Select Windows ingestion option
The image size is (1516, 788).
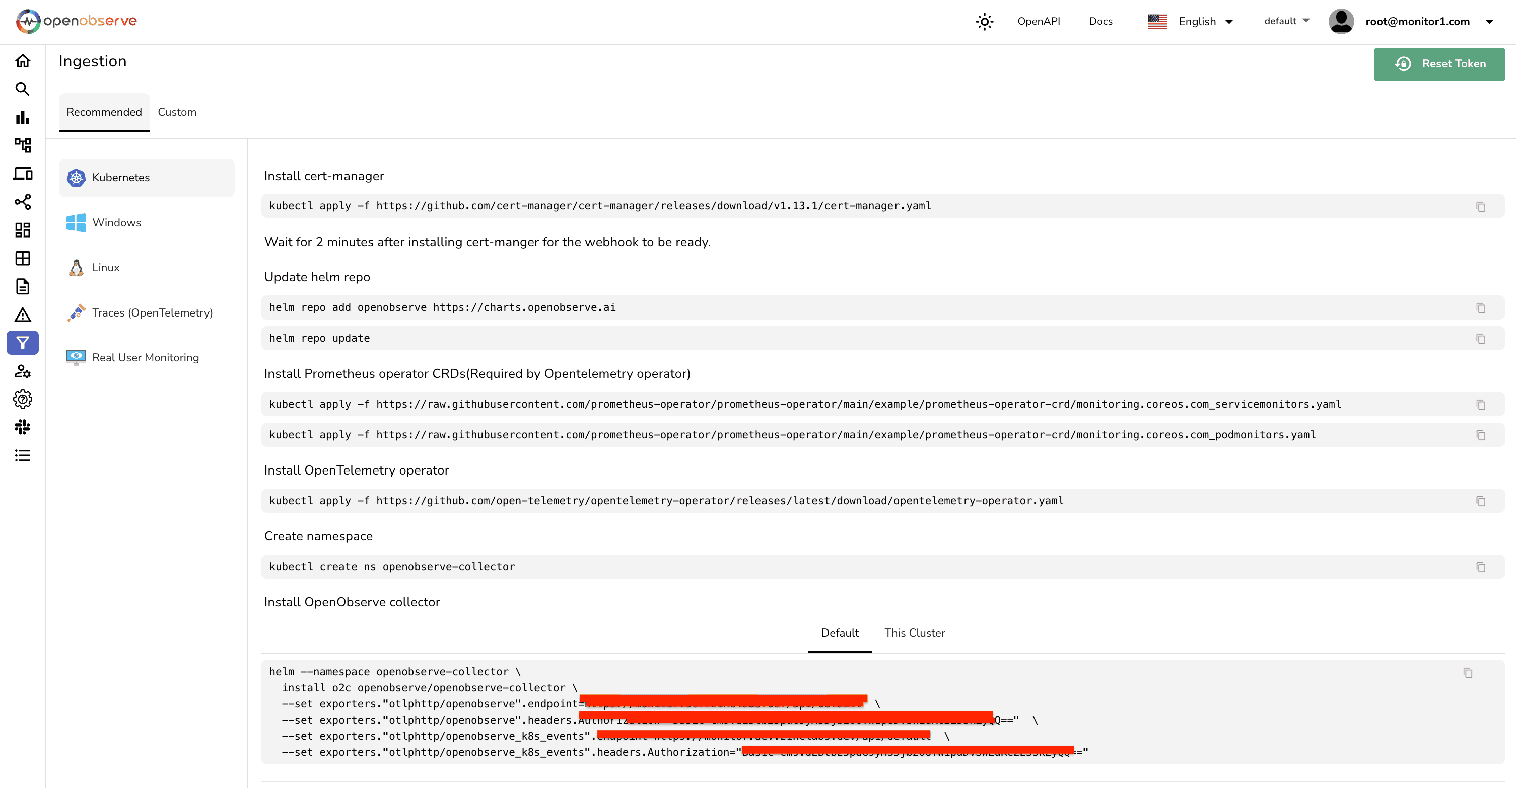click(x=116, y=223)
